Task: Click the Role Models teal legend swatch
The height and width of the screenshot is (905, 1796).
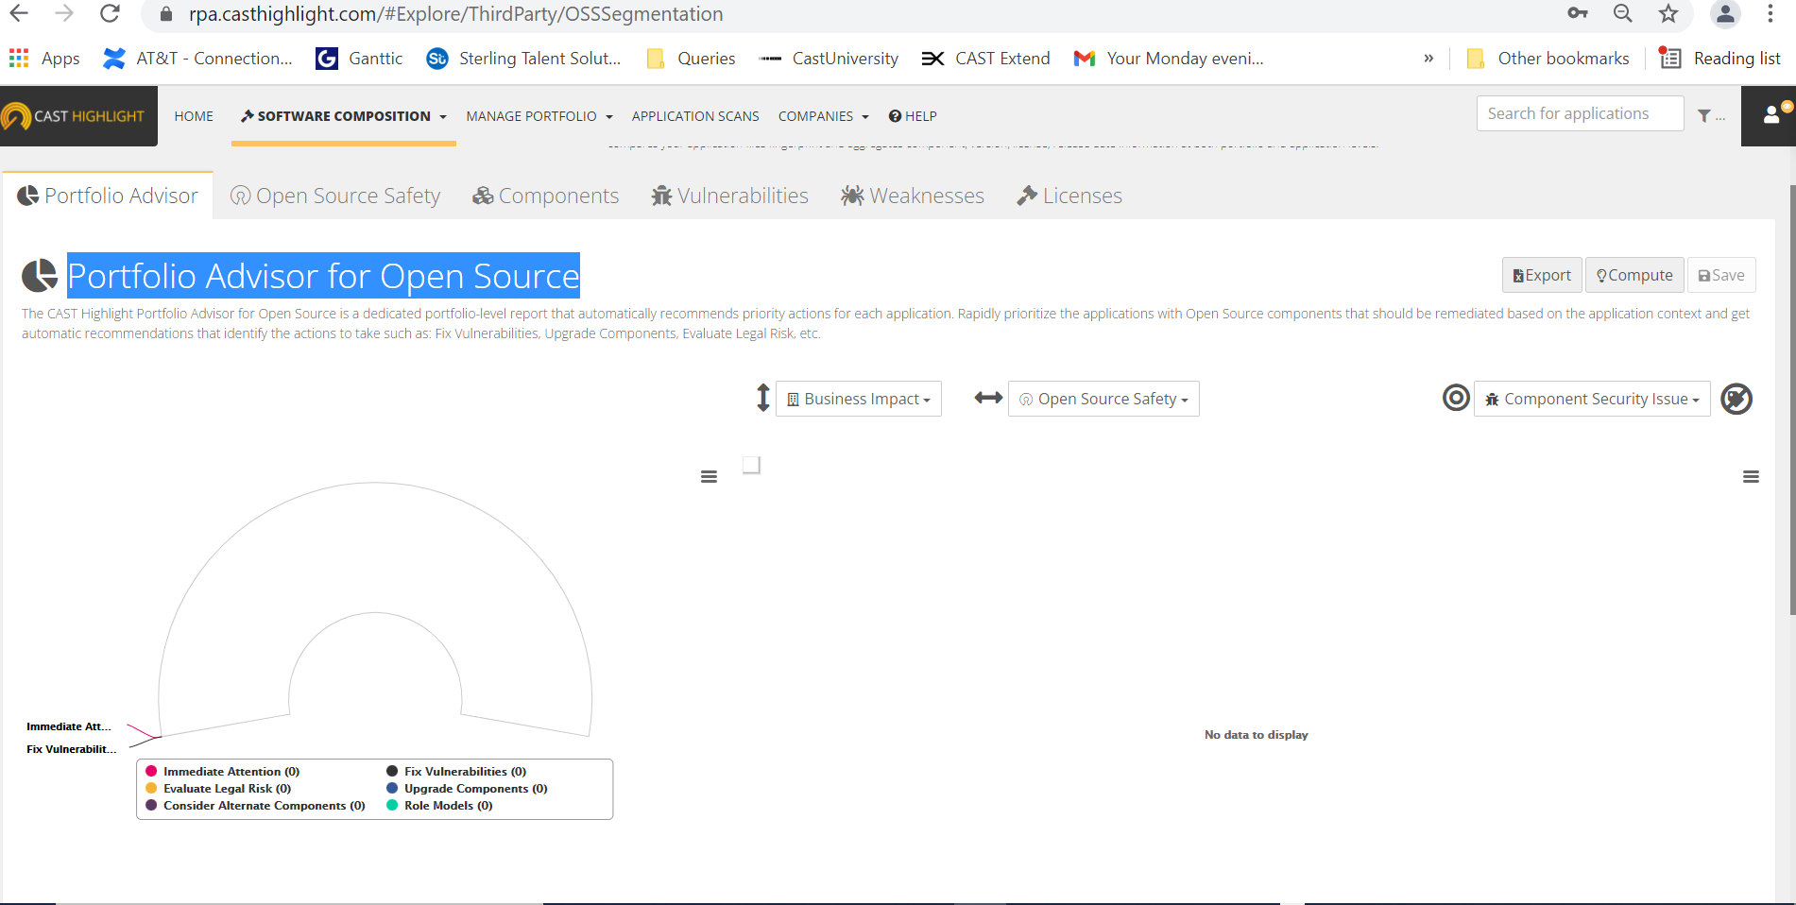Action: pos(392,806)
